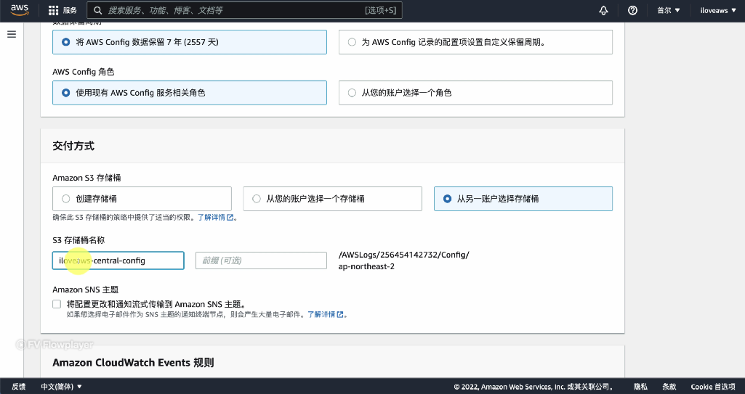Screen dimensions: 745x394
Task: Select 从另一账户选择存储桶 radio option
Action: point(523,199)
